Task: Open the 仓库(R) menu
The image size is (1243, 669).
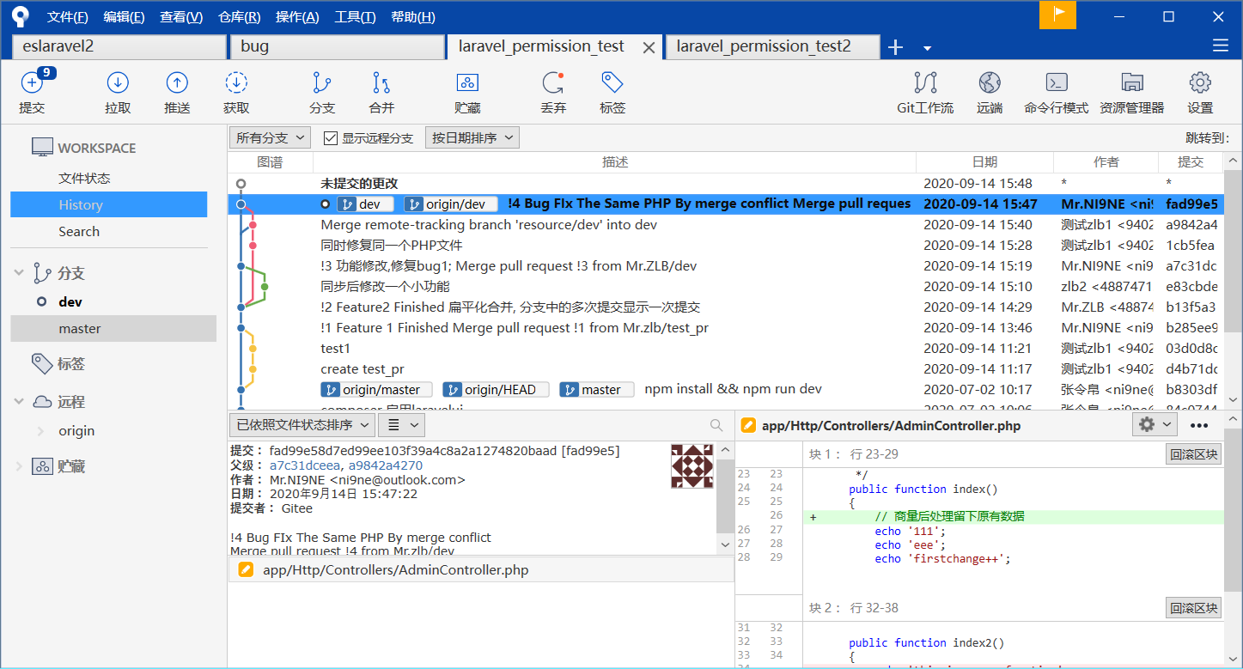Action: point(240,17)
